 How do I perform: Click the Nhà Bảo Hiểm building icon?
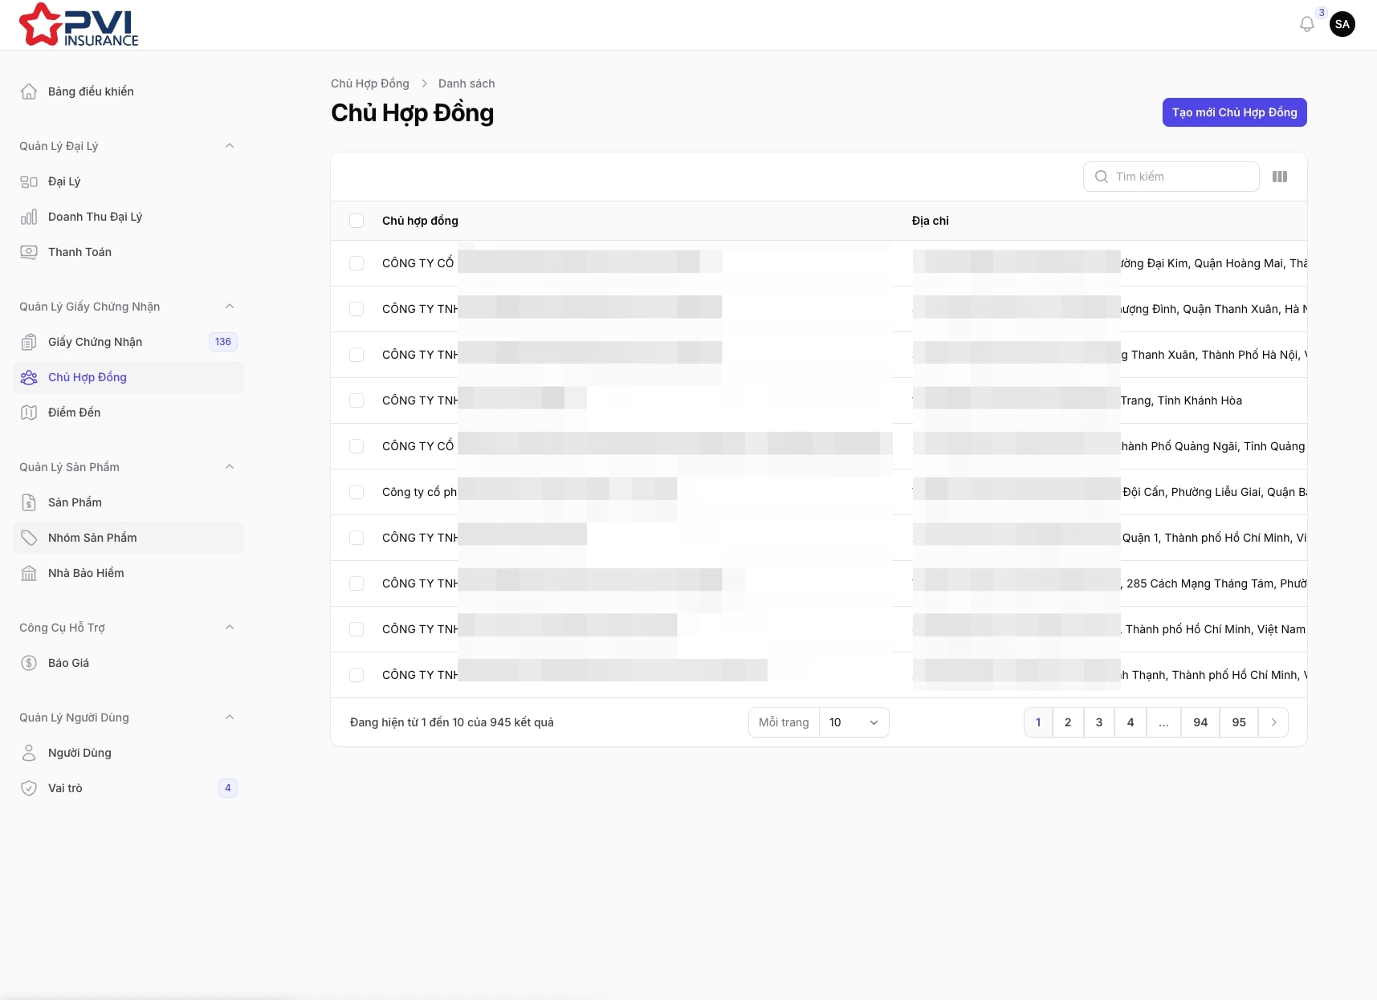(x=29, y=573)
